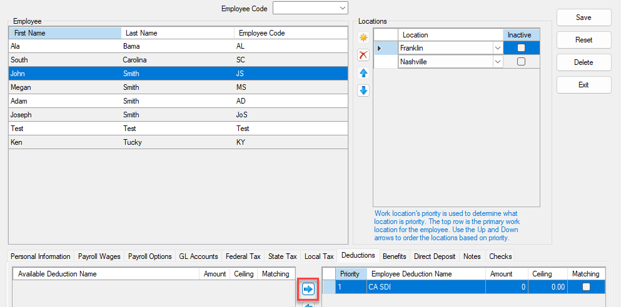This screenshot has width=621, height=307.
Task: Move location up with blue up arrow
Action: click(363, 73)
